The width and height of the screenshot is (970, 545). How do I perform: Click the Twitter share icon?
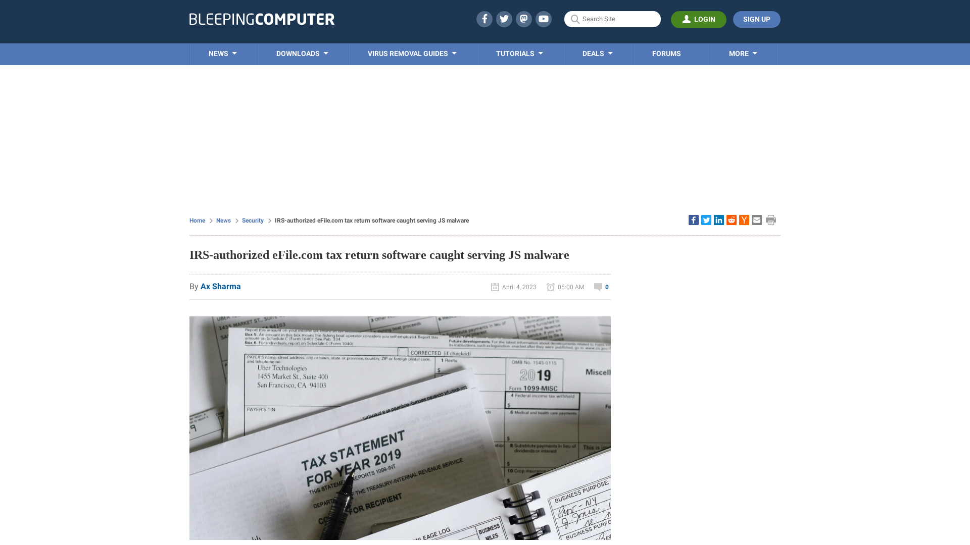tap(706, 220)
